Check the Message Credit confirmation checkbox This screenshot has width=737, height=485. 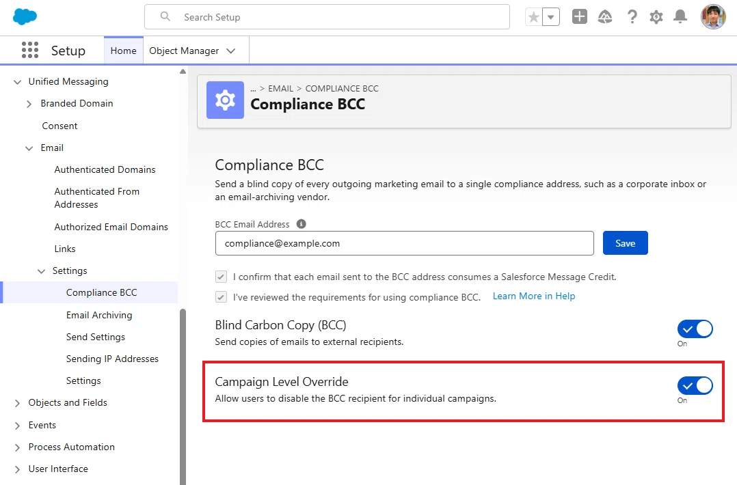pos(221,277)
